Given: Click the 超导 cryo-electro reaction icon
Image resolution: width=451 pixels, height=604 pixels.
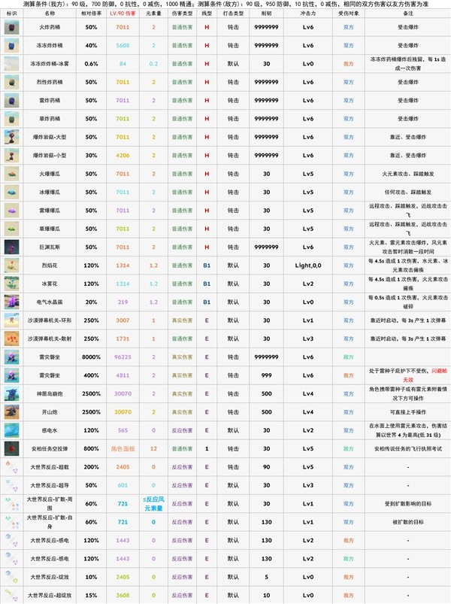Looking at the screenshot, I should click(x=11, y=485).
